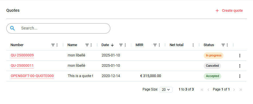
Task: Click the "This is a quote" name cell
Action: [80, 76]
